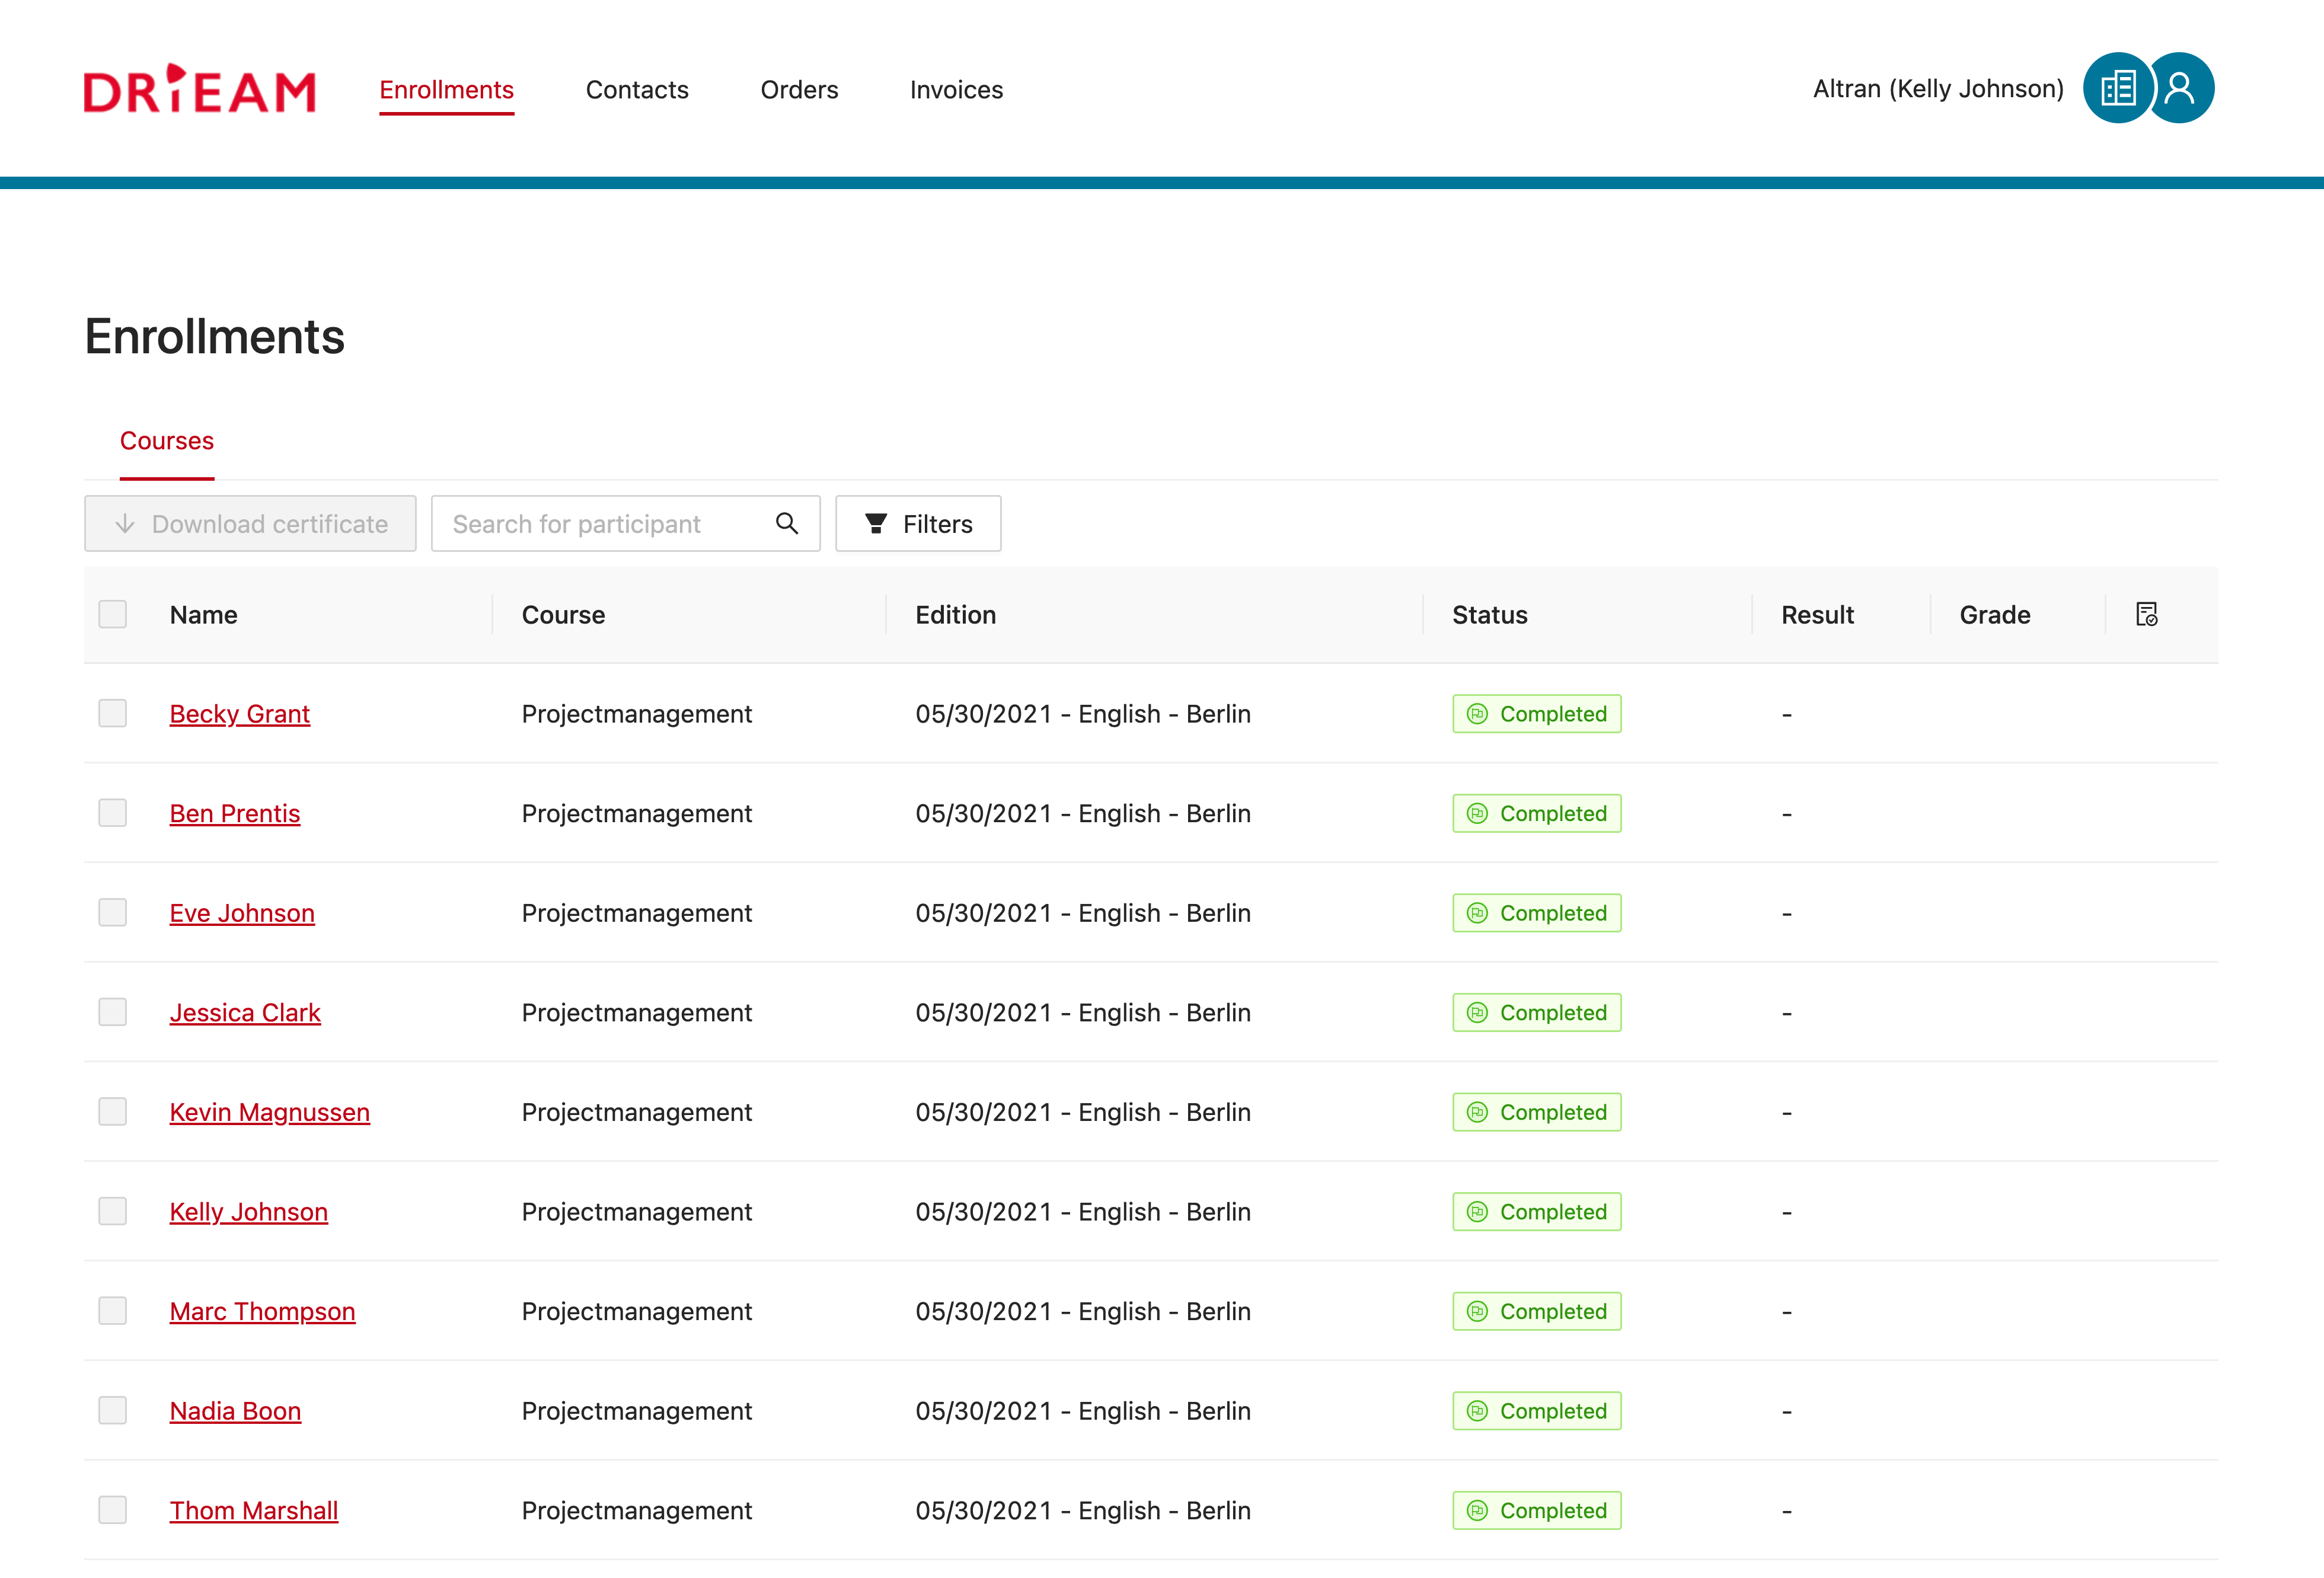Screen dimensions: 2324x1578
Task: Open Nadia Boon's enrollment link
Action: tap(235, 1411)
